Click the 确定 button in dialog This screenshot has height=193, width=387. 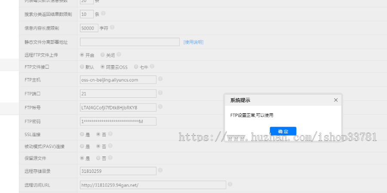click(x=283, y=131)
